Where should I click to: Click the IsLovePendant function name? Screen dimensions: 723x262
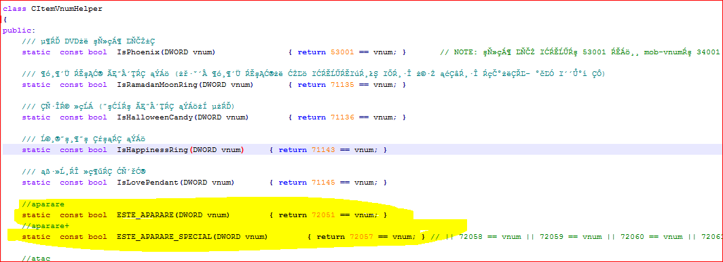[147, 182]
